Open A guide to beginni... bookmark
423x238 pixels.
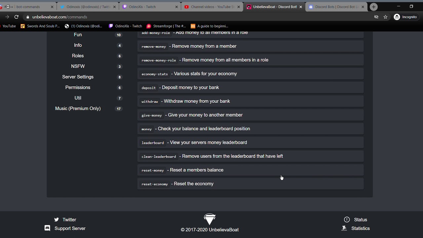210,26
